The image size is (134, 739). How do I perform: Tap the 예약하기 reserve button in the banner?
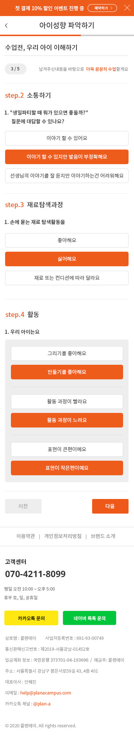[102, 8]
